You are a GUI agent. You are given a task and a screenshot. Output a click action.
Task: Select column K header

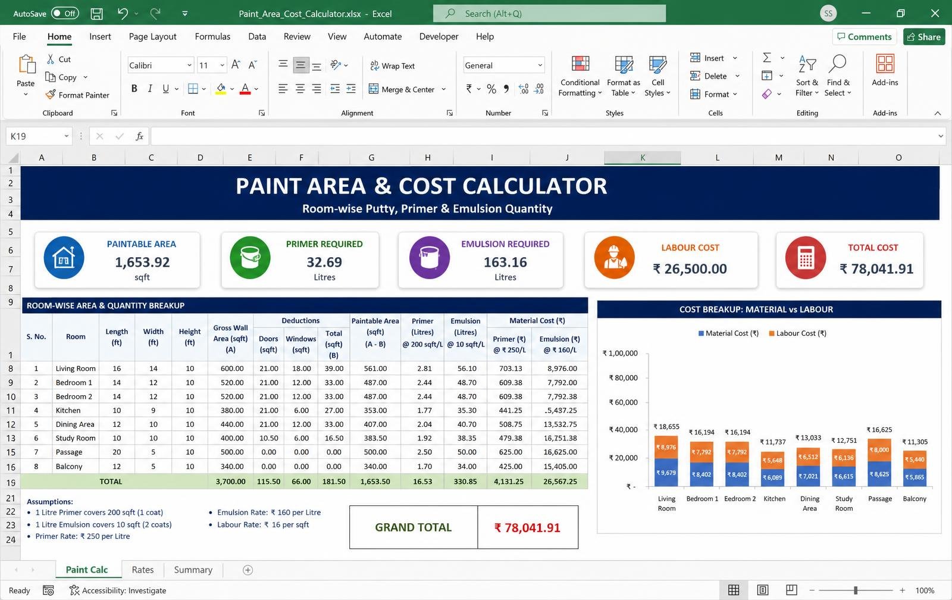click(643, 158)
